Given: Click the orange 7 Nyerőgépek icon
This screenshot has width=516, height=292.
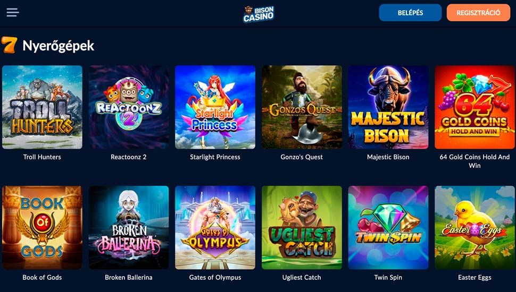Looking at the screenshot, I should coord(9,45).
